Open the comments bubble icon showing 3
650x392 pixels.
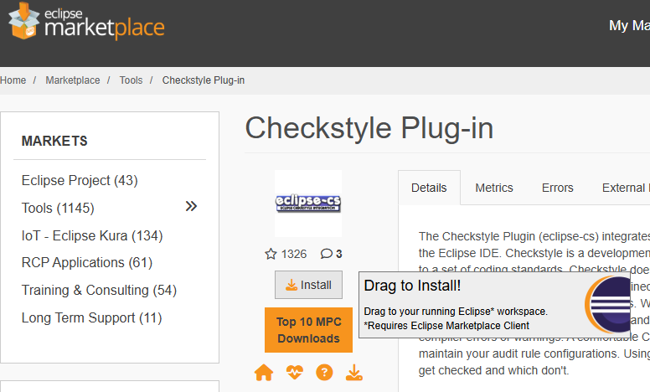(x=326, y=254)
